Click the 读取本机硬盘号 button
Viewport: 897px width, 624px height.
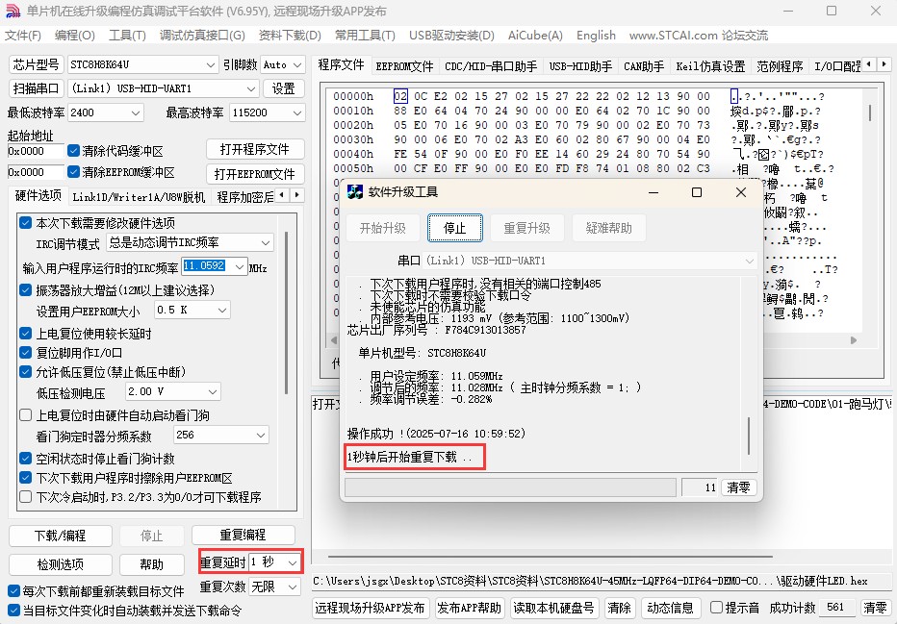pos(553,608)
